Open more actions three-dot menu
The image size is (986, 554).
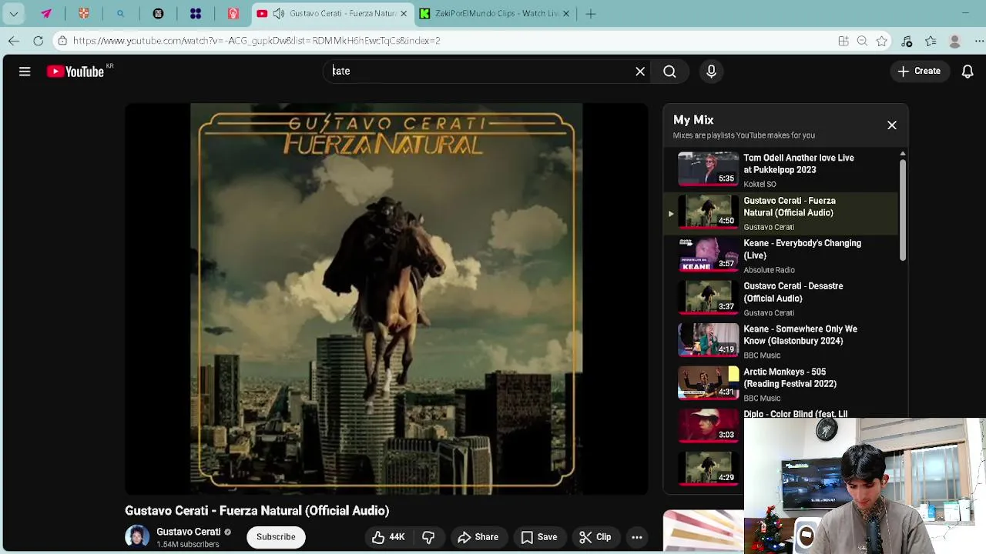coord(637,537)
